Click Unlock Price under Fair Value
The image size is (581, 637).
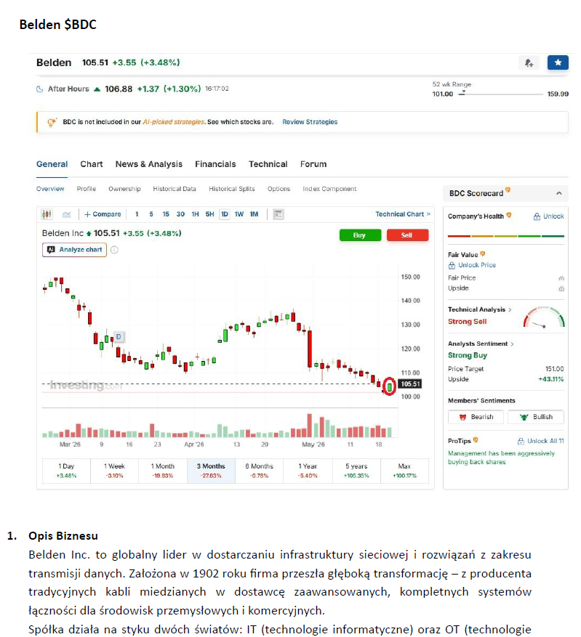point(472,265)
